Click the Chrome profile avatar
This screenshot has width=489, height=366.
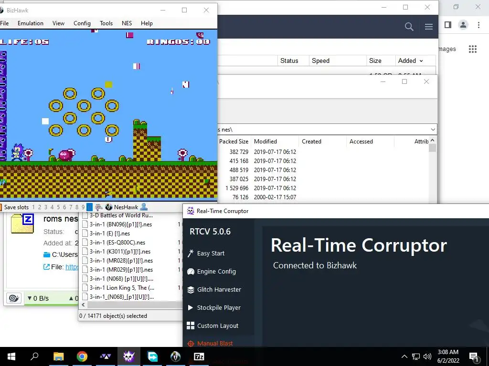click(463, 25)
